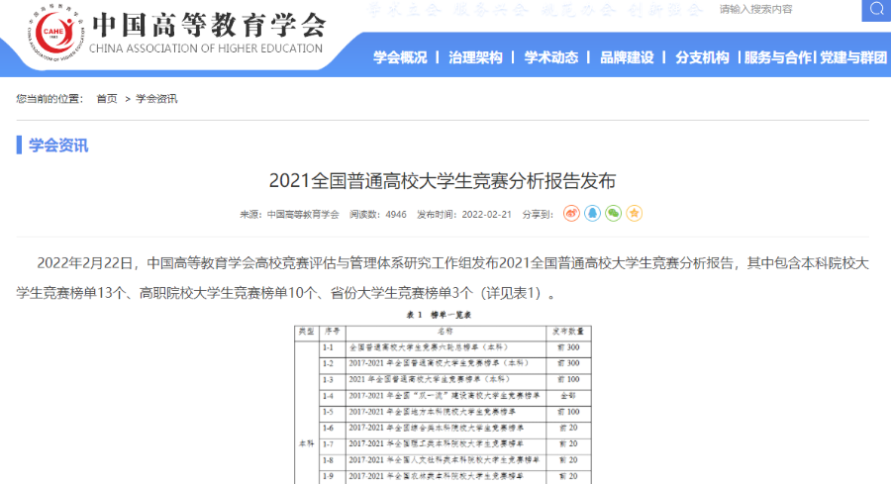Share article to QQ

[x=592, y=213]
